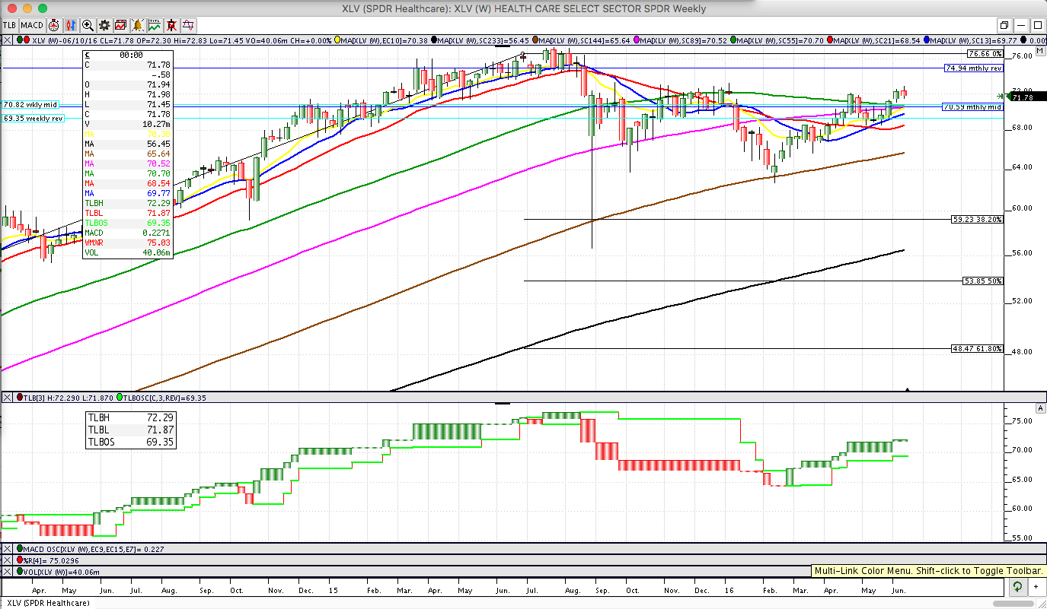Click the TLBH 72.29 data box row
This screenshot has width=1047, height=609.
130,417
